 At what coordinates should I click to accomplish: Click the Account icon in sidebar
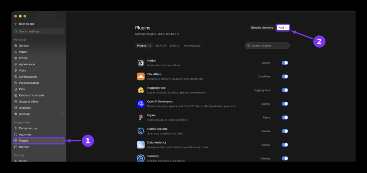[x=16, y=114]
